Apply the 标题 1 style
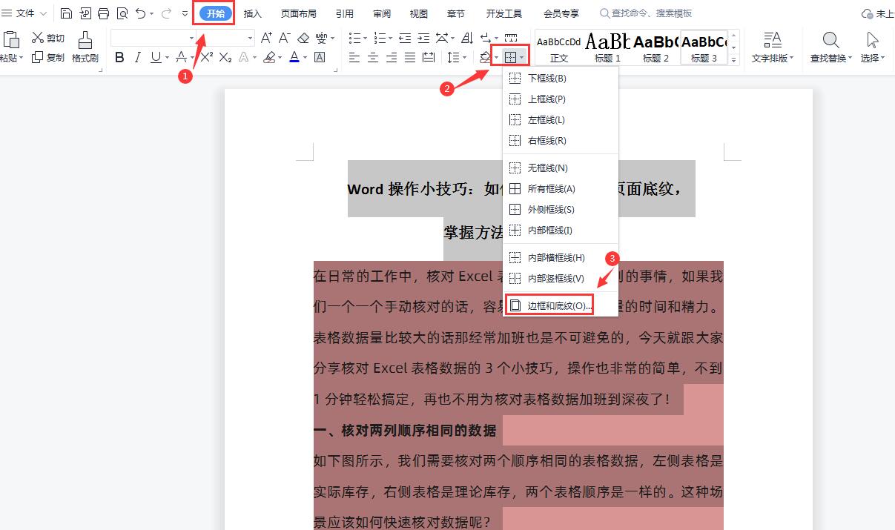Image resolution: width=895 pixels, height=530 pixels. 607,47
